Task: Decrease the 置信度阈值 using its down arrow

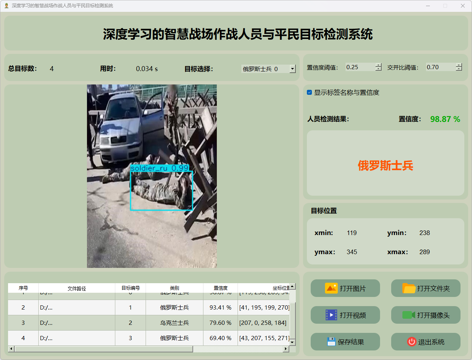Action: coord(379,69)
